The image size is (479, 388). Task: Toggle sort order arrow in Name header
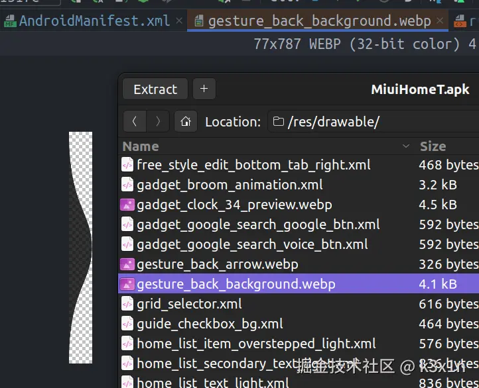(x=405, y=146)
